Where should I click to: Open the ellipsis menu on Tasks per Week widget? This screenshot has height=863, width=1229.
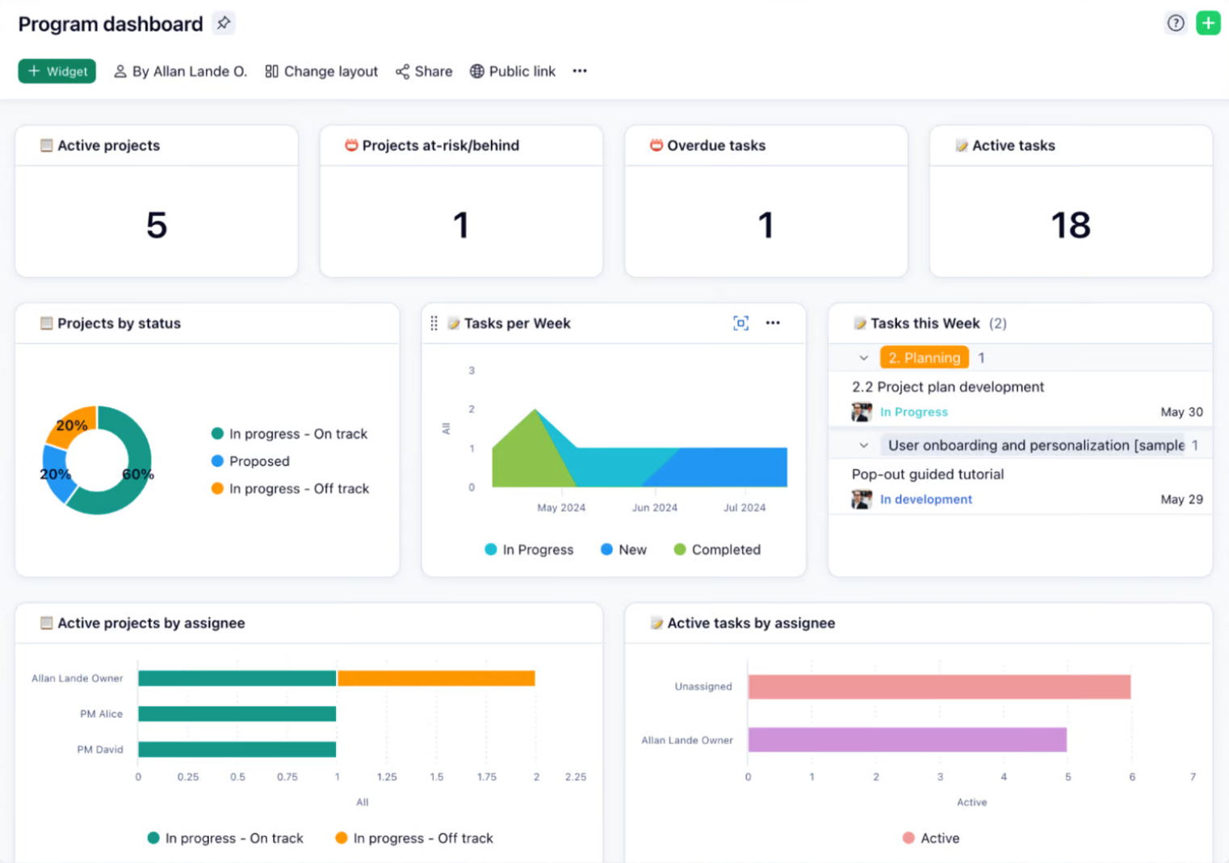(x=773, y=323)
